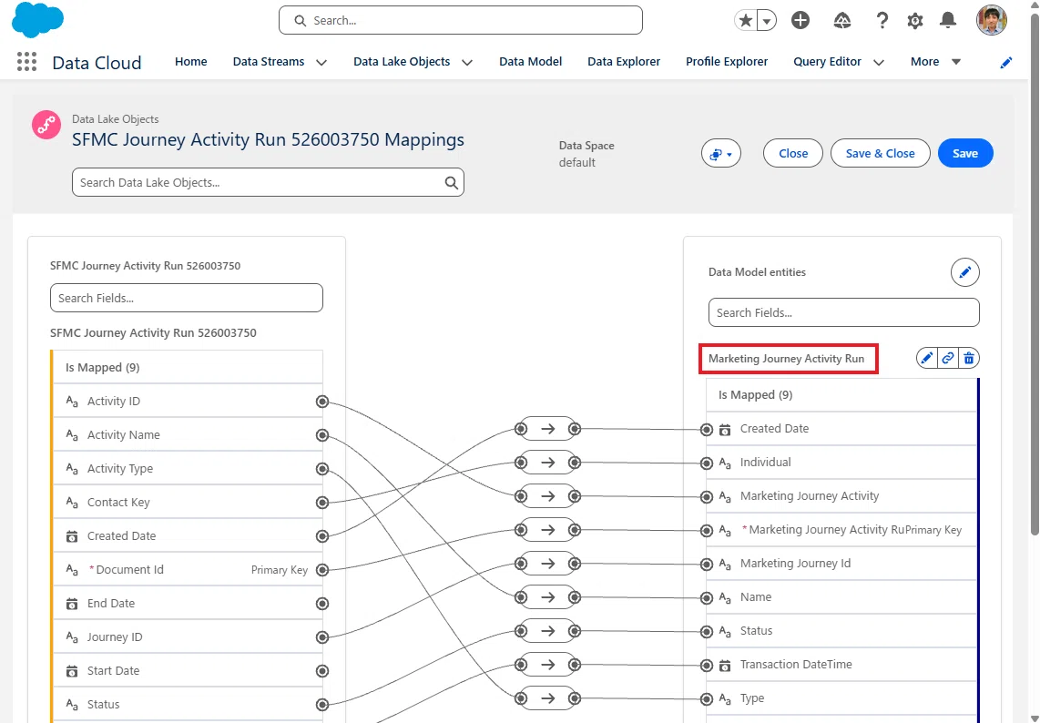The image size is (1040, 723).
Task: Select the Status source field row
Action: (x=188, y=705)
